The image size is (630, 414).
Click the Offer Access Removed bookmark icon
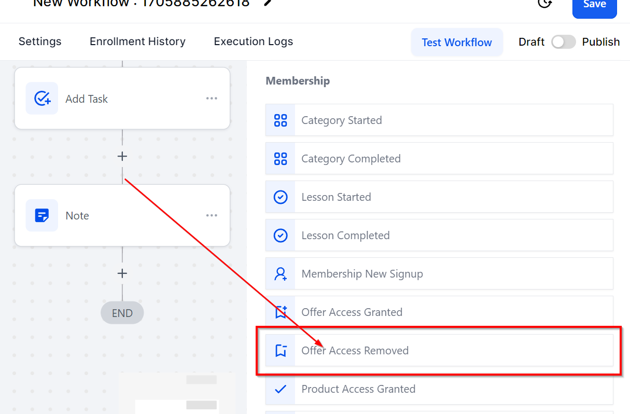pos(281,351)
